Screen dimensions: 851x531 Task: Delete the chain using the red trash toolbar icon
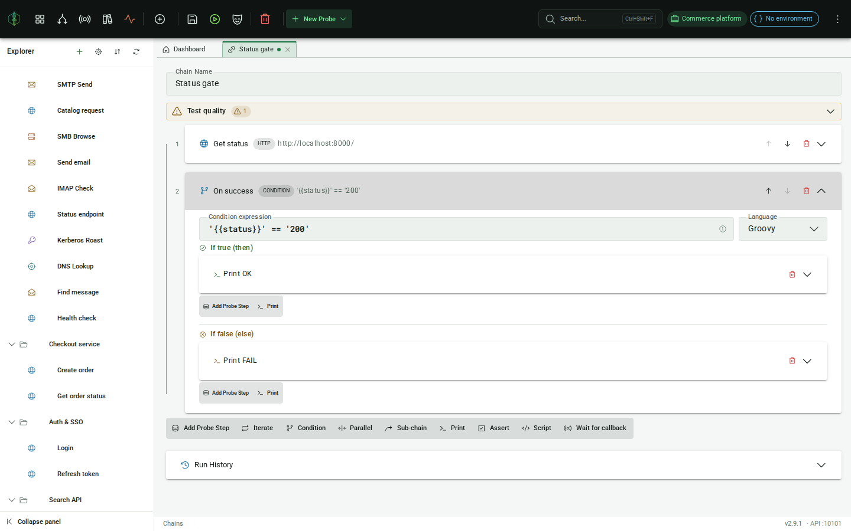[x=265, y=19]
